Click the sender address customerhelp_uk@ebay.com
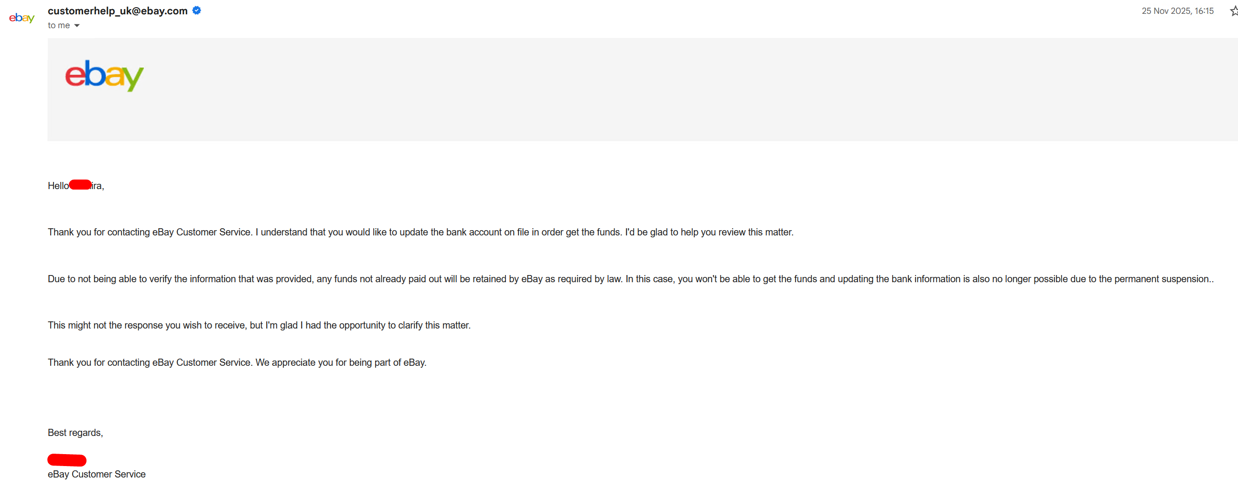 click(x=118, y=11)
